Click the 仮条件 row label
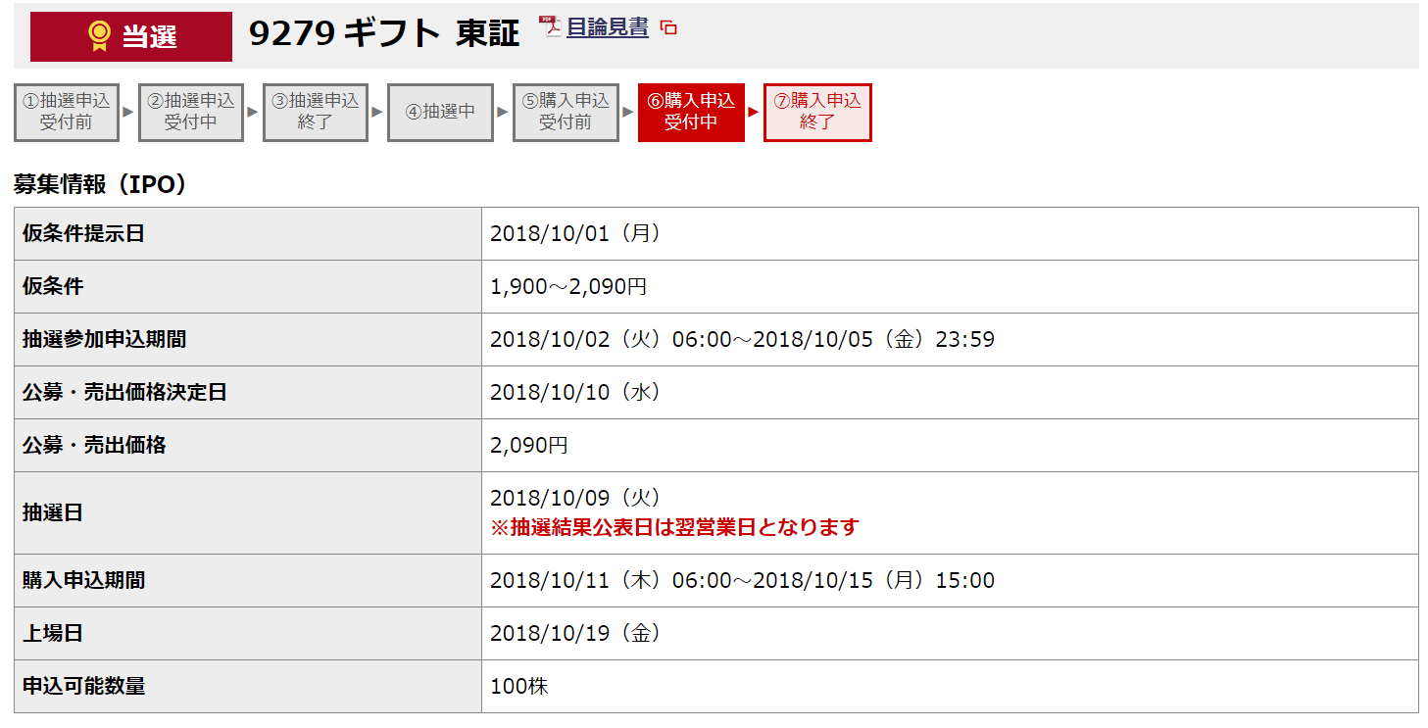1428x728 pixels. 53,286
